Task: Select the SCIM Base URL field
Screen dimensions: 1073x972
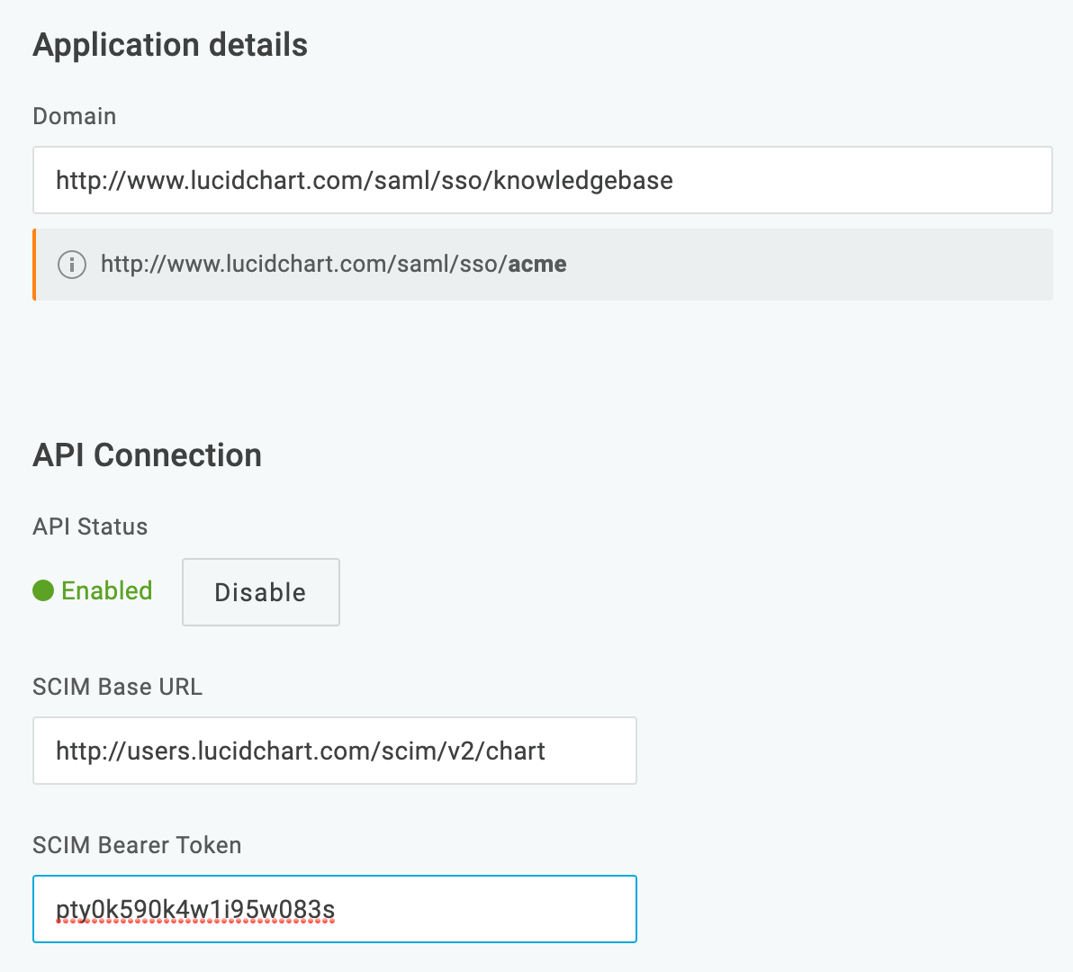Action: point(333,751)
